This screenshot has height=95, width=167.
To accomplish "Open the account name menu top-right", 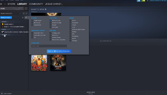I will click(x=158, y=1).
